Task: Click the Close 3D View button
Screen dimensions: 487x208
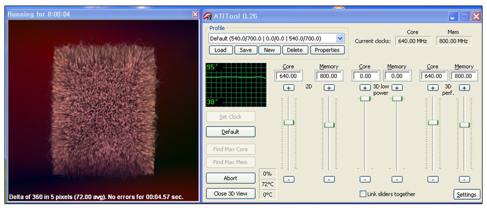Action: click(230, 194)
